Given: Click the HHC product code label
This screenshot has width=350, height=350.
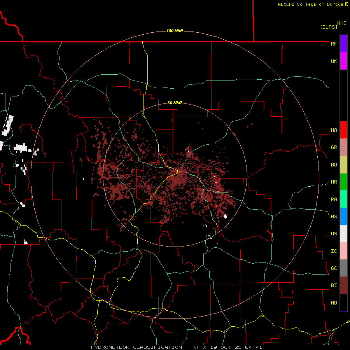Looking at the screenshot, I should [x=341, y=23].
